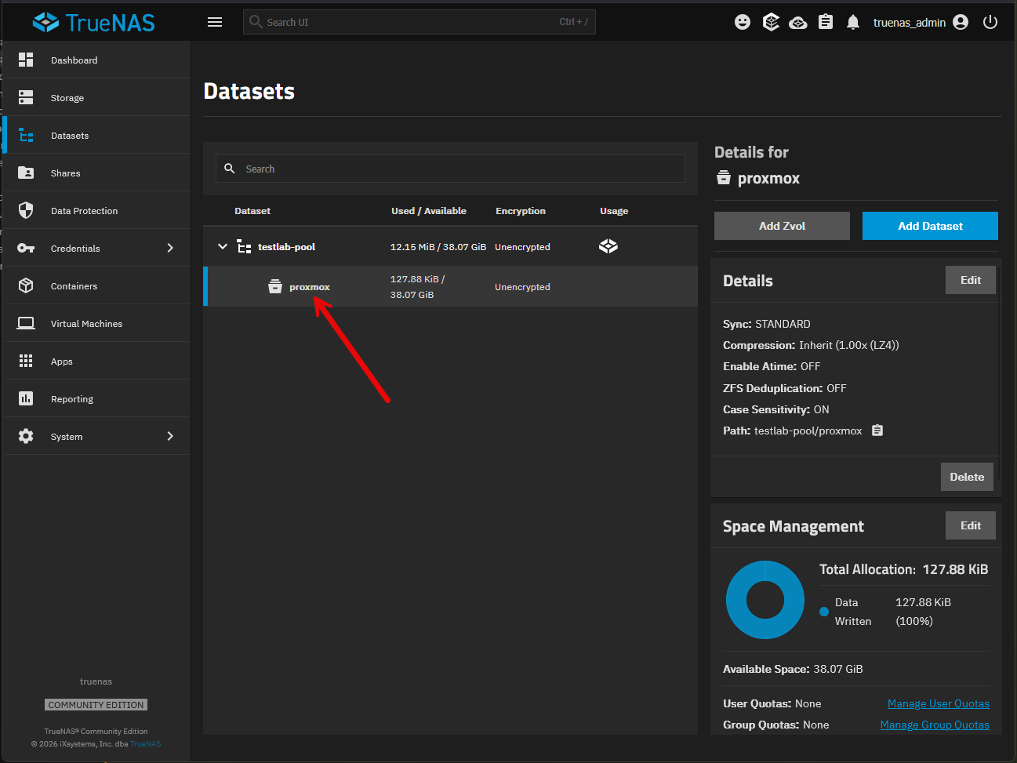Click the Add Zvol button
This screenshot has width=1017, height=763.
point(782,226)
